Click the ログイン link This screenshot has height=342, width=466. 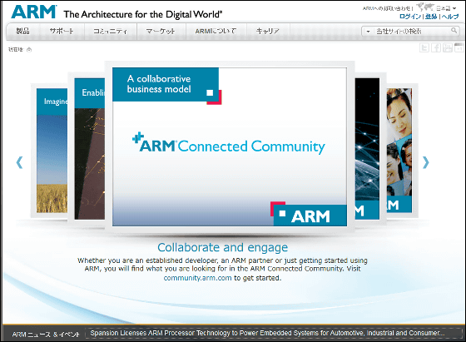point(409,17)
